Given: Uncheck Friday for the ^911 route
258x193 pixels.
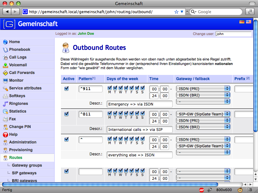Looking at the screenshot, I should (x=132, y=88).
